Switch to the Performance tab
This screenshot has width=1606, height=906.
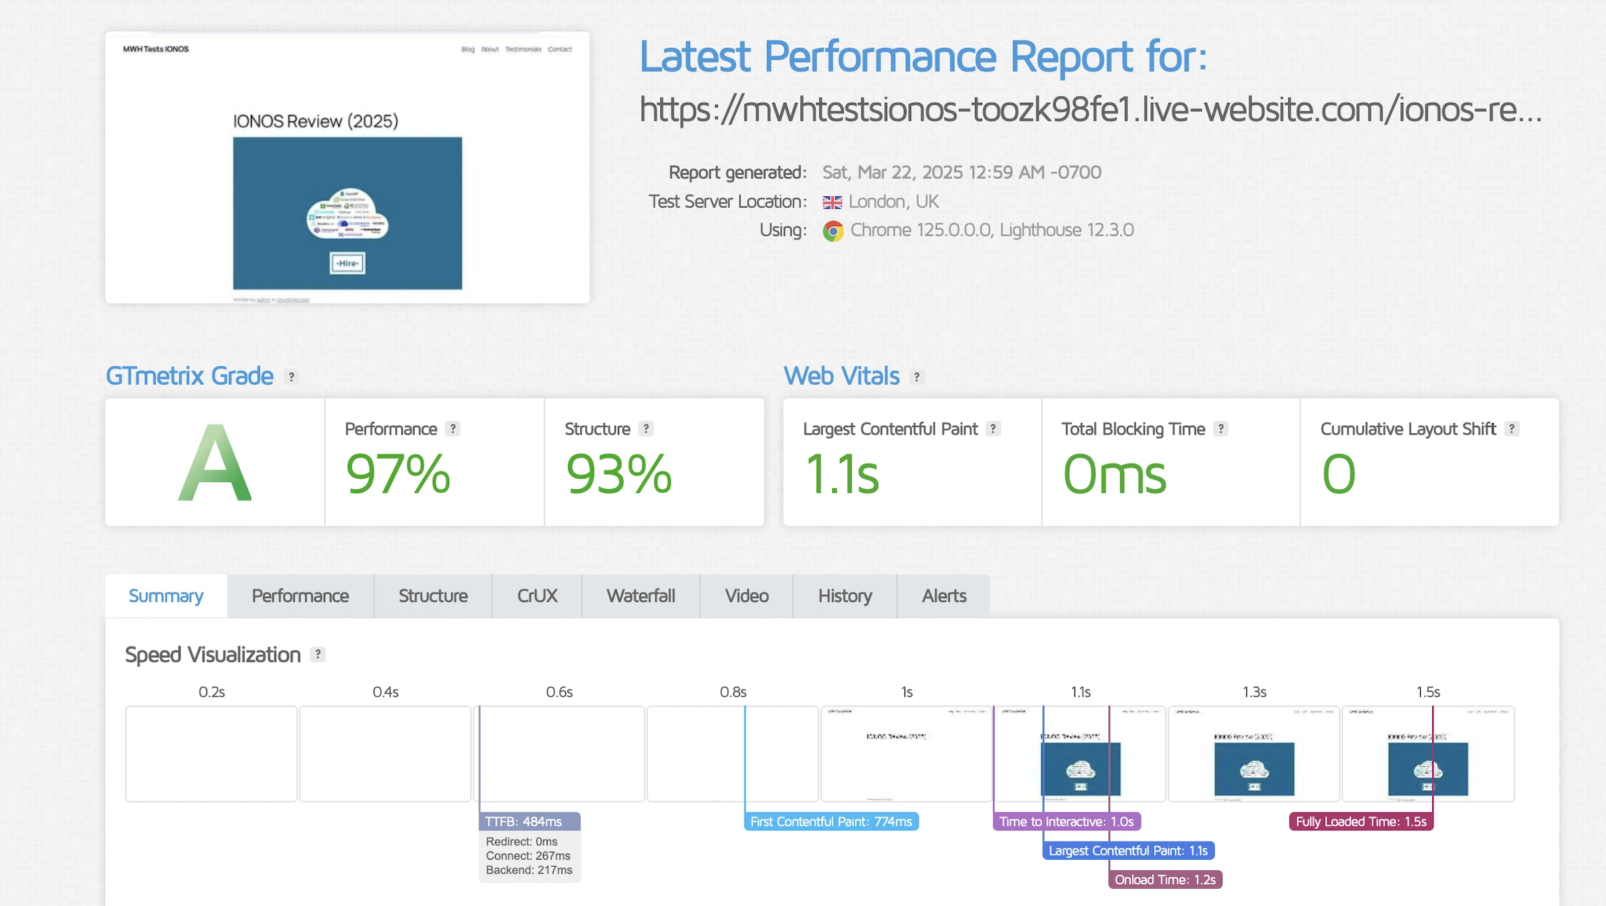[x=300, y=596]
